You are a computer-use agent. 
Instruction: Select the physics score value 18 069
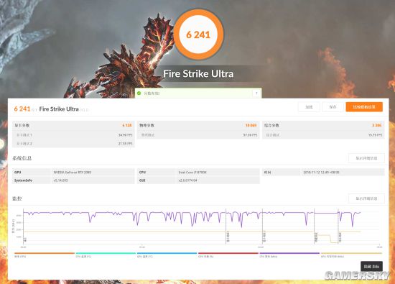click(251, 125)
